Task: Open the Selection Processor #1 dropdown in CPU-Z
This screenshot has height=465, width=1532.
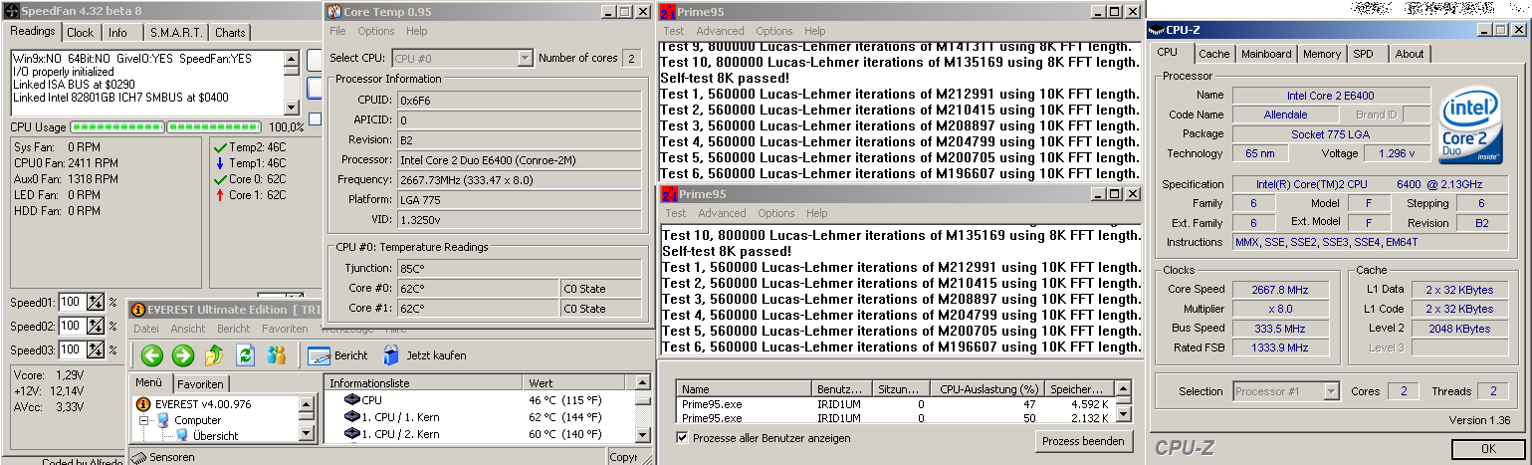Action: click(1331, 391)
